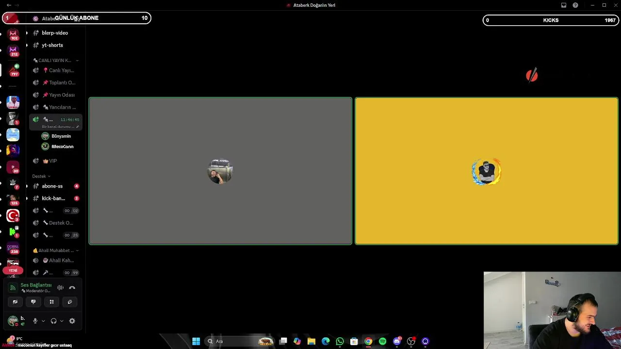This screenshot has width=621, height=349.
Task: Join the Yayın Odası voice channel
Action: [x=56, y=95]
